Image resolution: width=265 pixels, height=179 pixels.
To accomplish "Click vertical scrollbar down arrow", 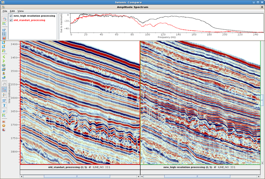I will click(262, 163).
